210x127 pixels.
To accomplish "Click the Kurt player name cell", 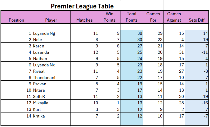I will [x=51, y=109].
